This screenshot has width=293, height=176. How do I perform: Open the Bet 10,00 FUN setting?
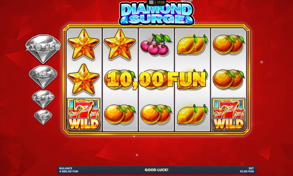point(247,170)
